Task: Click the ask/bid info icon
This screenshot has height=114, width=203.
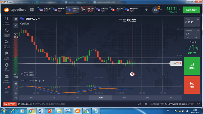Action: [x=22, y=74]
